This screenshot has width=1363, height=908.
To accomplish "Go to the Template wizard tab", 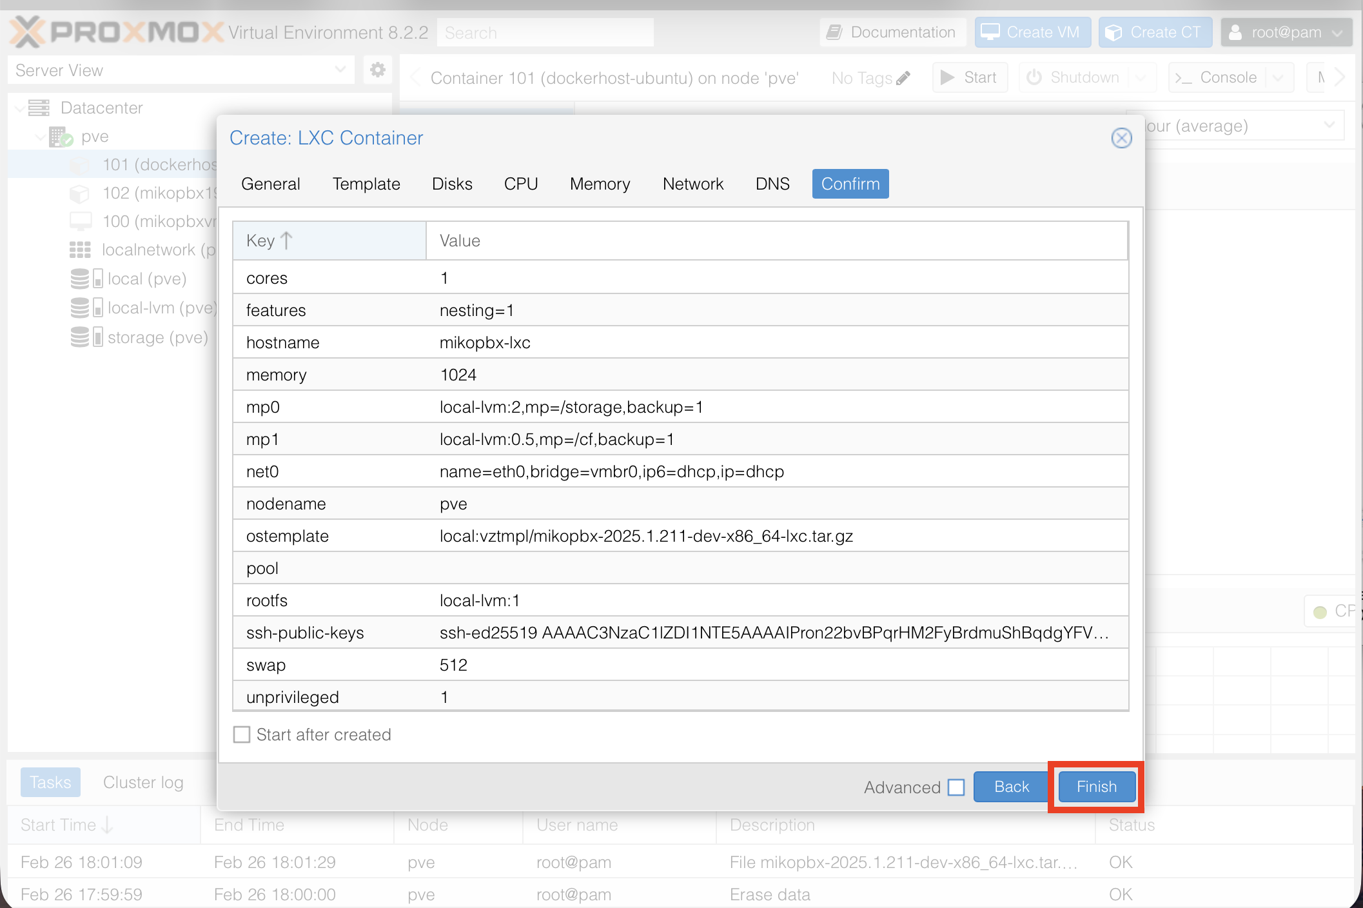I will point(366,184).
